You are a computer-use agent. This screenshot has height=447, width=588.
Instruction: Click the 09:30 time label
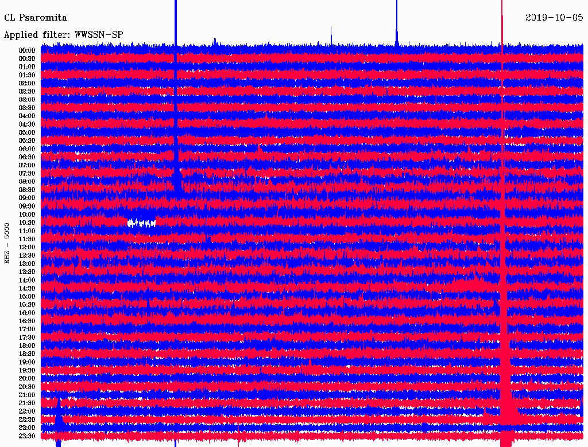27,206
